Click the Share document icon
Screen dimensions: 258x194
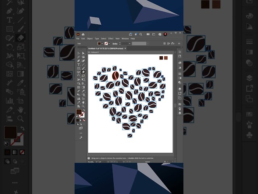pyautogui.click(x=131, y=34)
